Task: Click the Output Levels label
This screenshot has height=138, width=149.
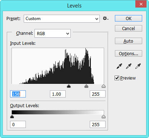Action: [x=24, y=106]
